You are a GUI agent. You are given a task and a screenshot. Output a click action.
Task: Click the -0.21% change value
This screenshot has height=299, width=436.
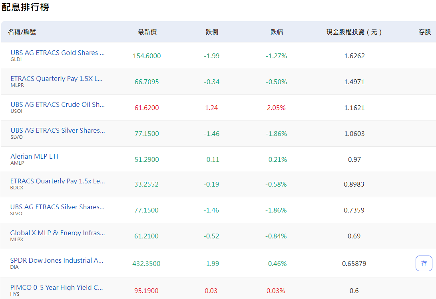pyautogui.click(x=277, y=160)
